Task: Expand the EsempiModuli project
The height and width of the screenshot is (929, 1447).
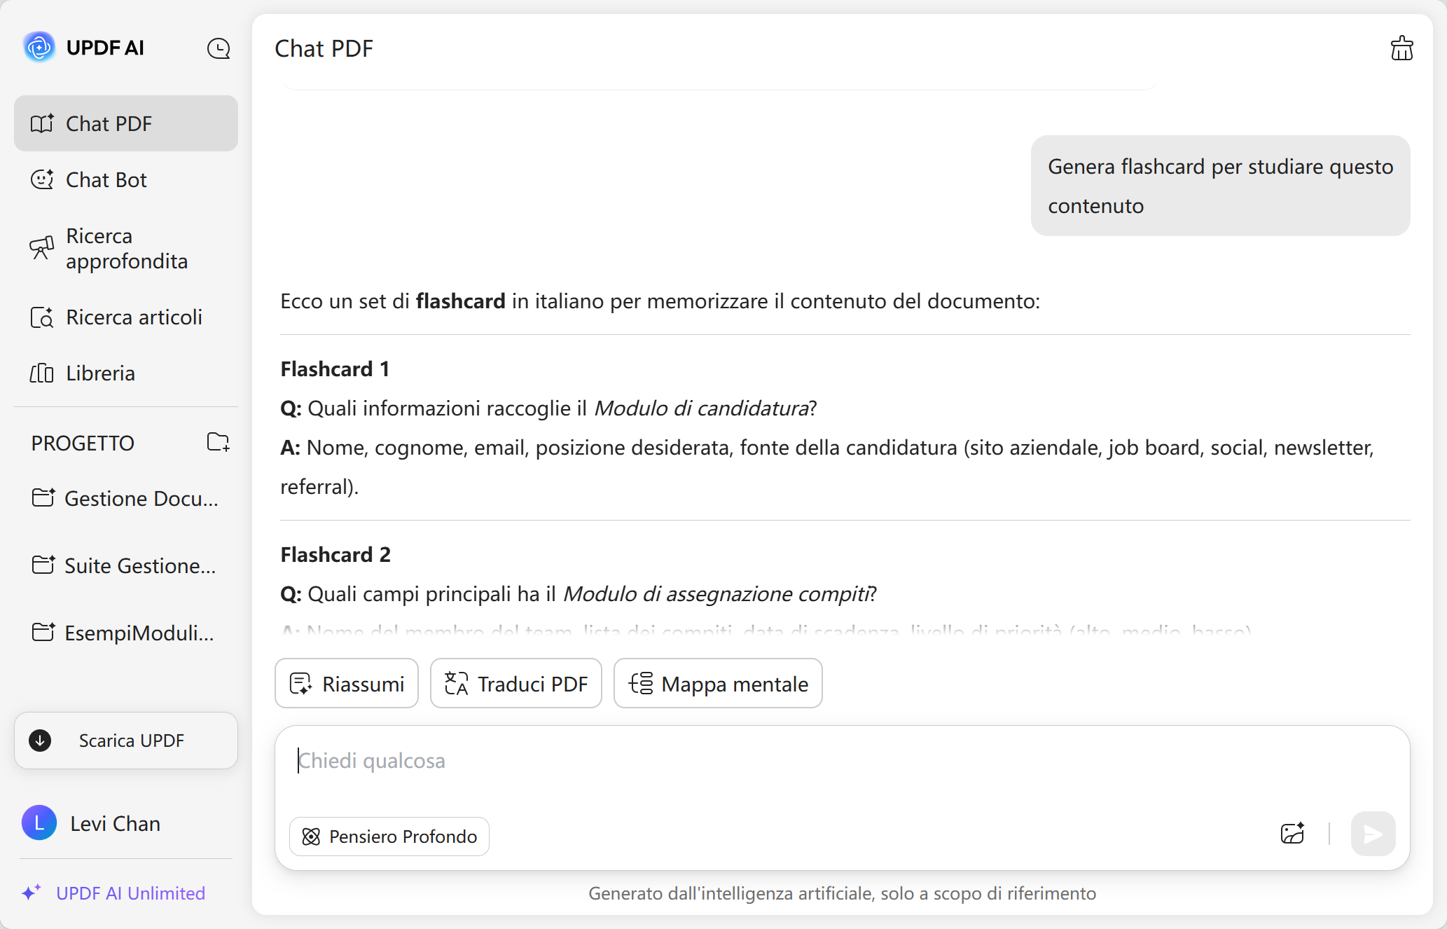Action: [x=139, y=633]
